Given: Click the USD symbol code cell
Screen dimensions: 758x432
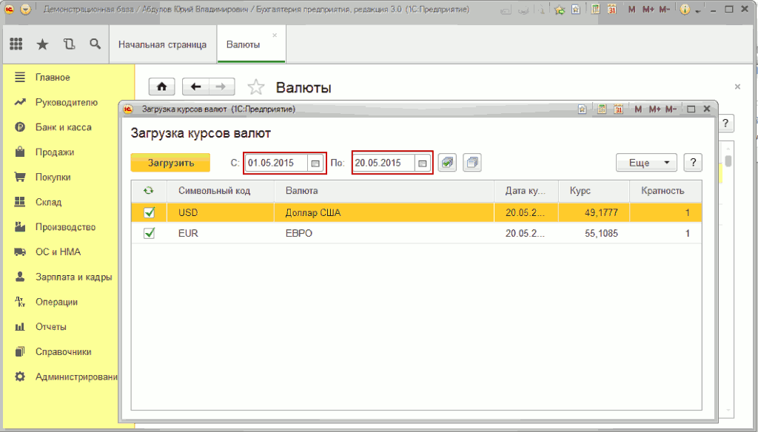Looking at the screenshot, I should (x=221, y=212).
